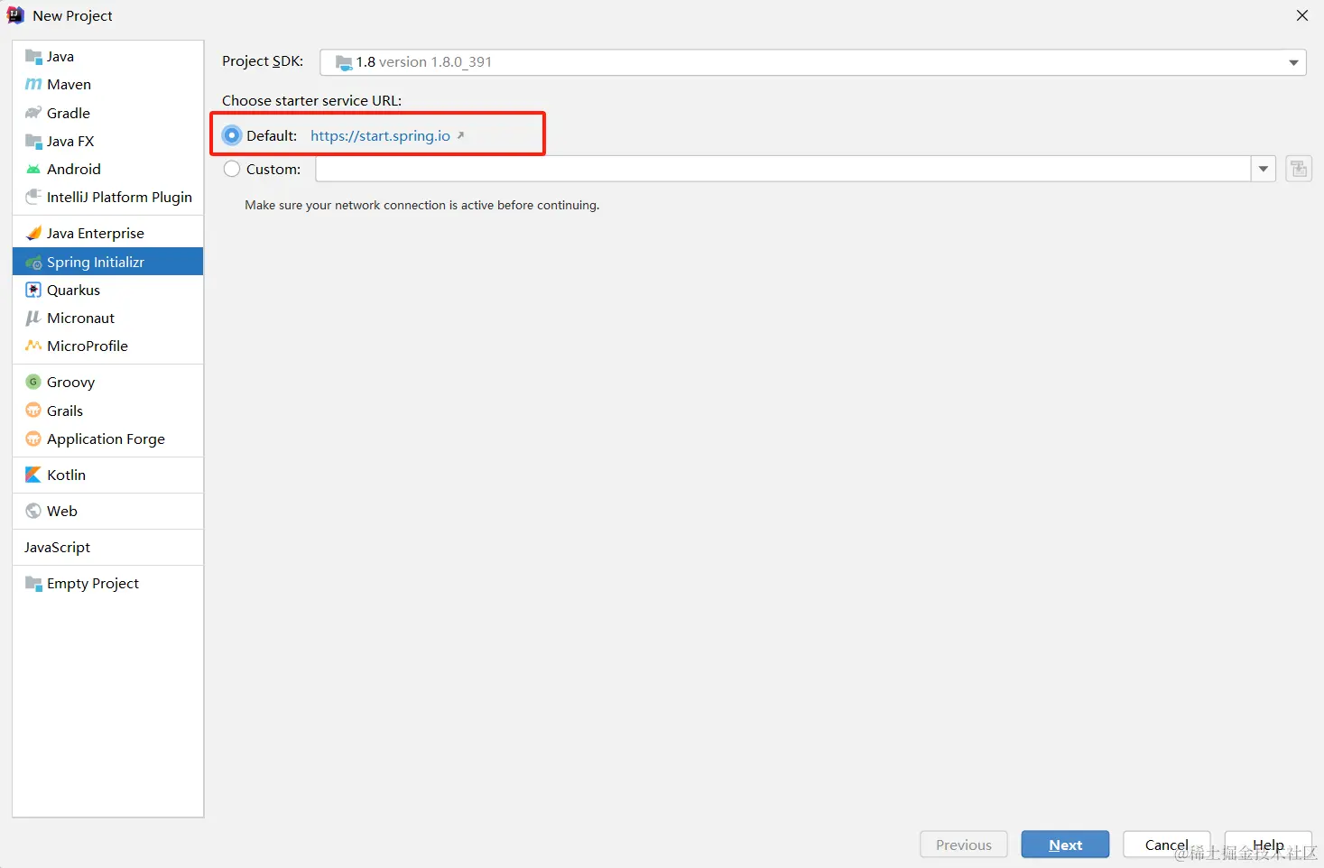1324x868 pixels.
Task: Click the button right of the Custom URL dropdown
Action: point(1299,169)
